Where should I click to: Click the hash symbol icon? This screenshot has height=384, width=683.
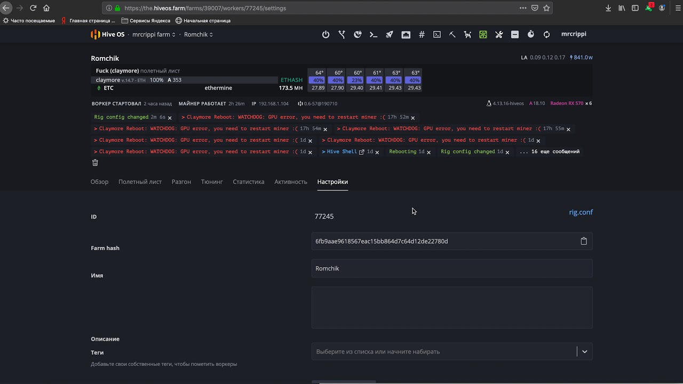point(422,34)
